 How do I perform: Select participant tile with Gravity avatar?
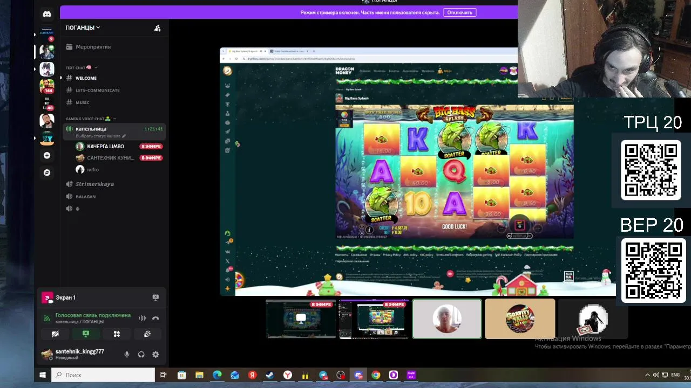pyautogui.click(x=520, y=319)
